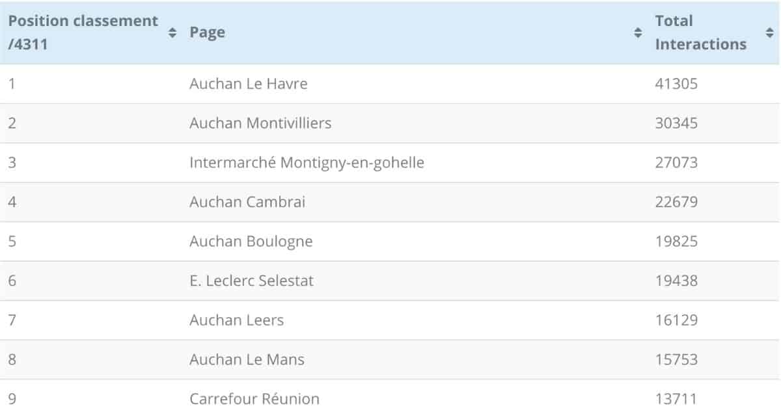Select the 41305 interactions value
This screenshot has height=408, width=781.
pyautogui.click(x=676, y=84)
